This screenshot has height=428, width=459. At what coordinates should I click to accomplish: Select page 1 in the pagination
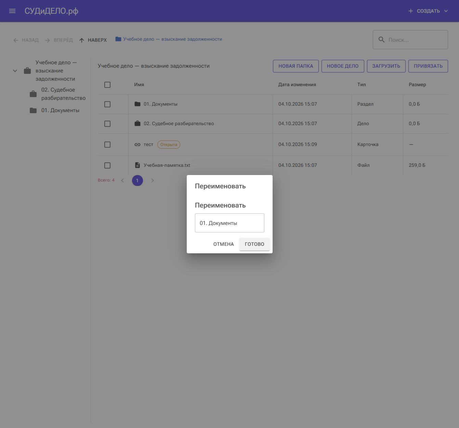click(137, 180)
